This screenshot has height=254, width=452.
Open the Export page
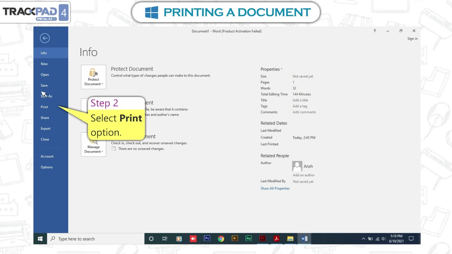pyautogui.click(x=51, y=129)
